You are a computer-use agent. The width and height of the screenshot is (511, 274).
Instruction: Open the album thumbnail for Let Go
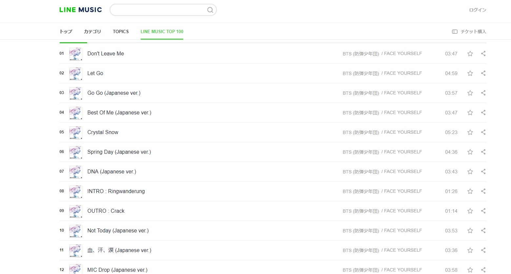tap(76, 74)
